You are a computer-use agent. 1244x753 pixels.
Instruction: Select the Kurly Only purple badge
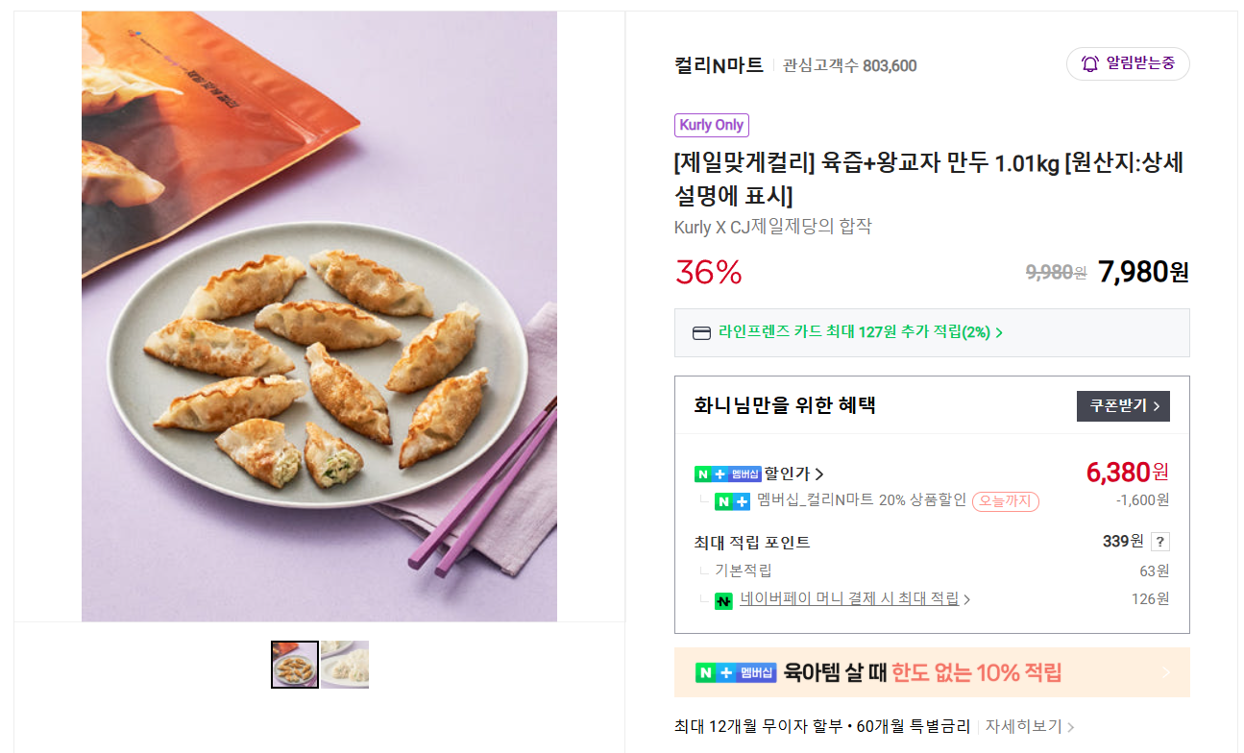pos(711,125)
